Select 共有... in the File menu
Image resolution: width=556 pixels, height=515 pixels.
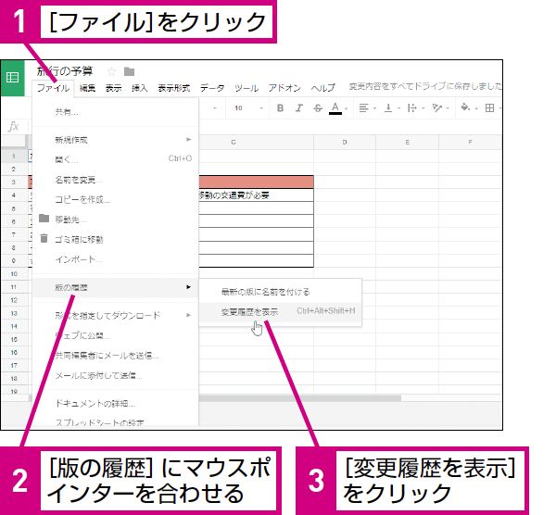coord(115,112)
